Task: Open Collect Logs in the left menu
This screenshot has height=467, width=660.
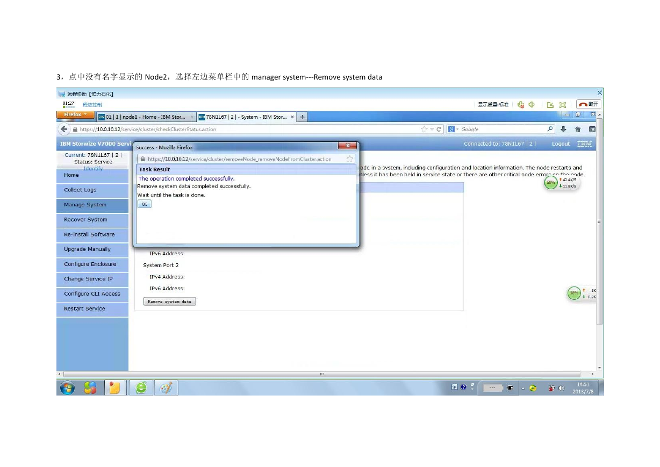Action: pos(92,190)
